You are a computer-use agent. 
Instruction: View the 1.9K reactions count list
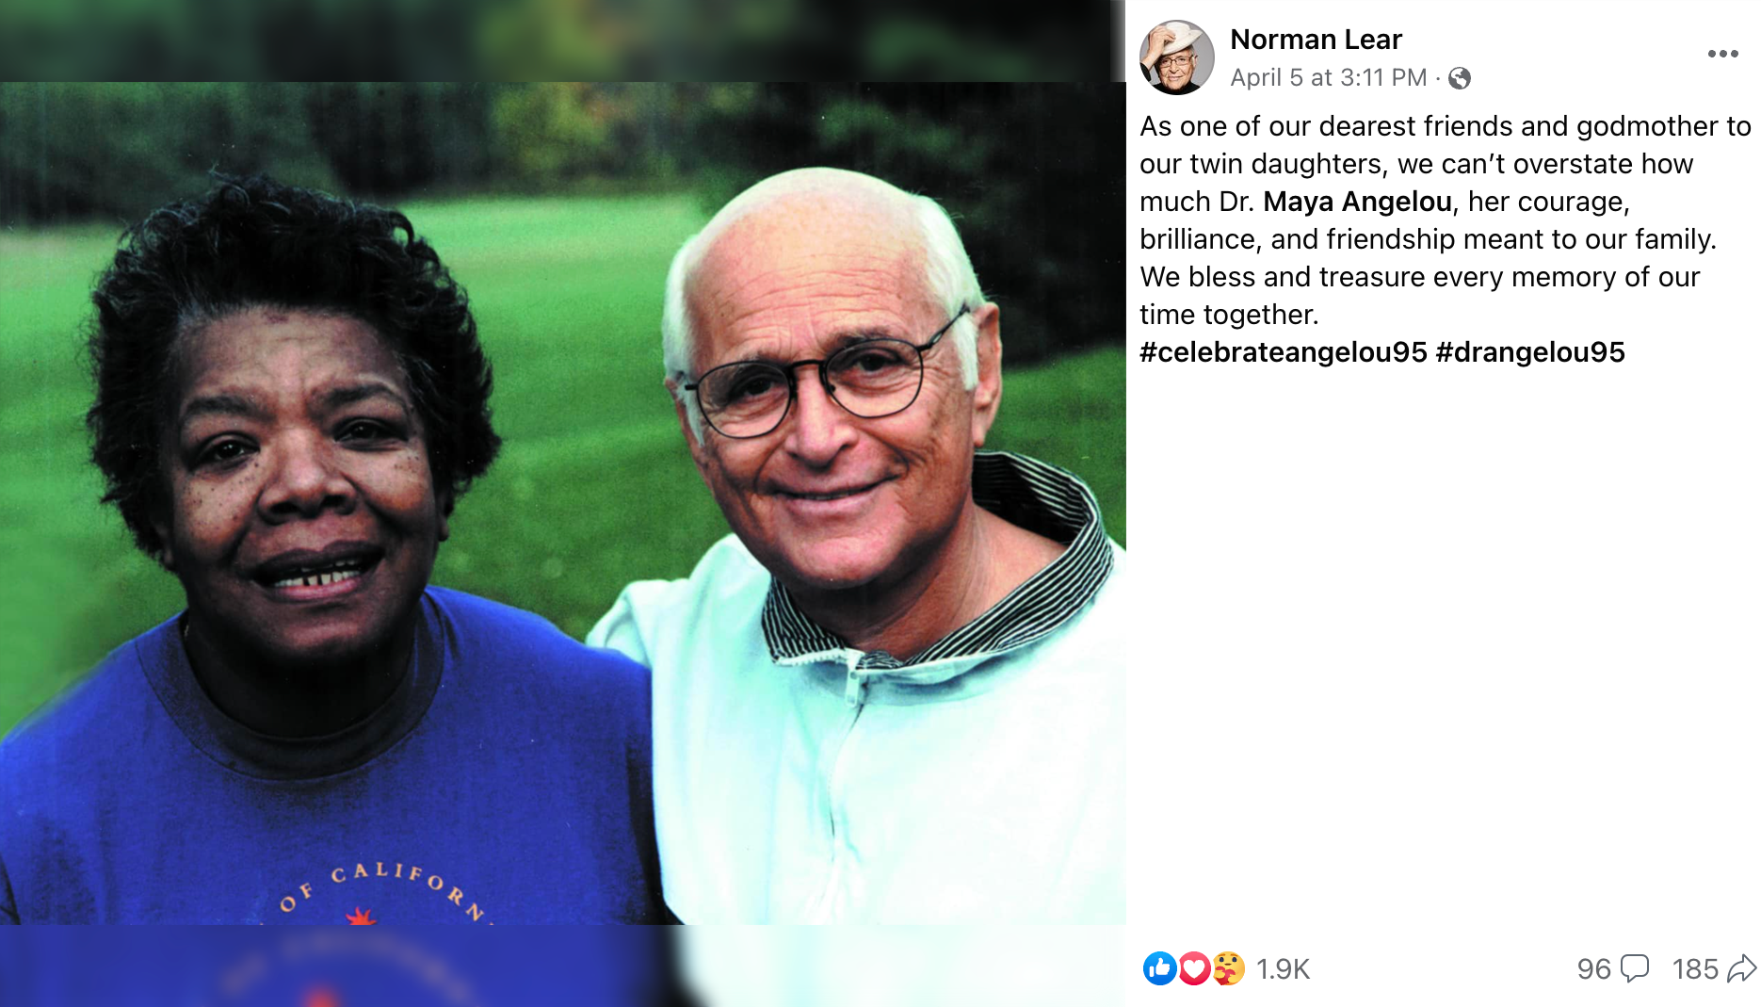pyautogui.click(x=1284, y=969)
